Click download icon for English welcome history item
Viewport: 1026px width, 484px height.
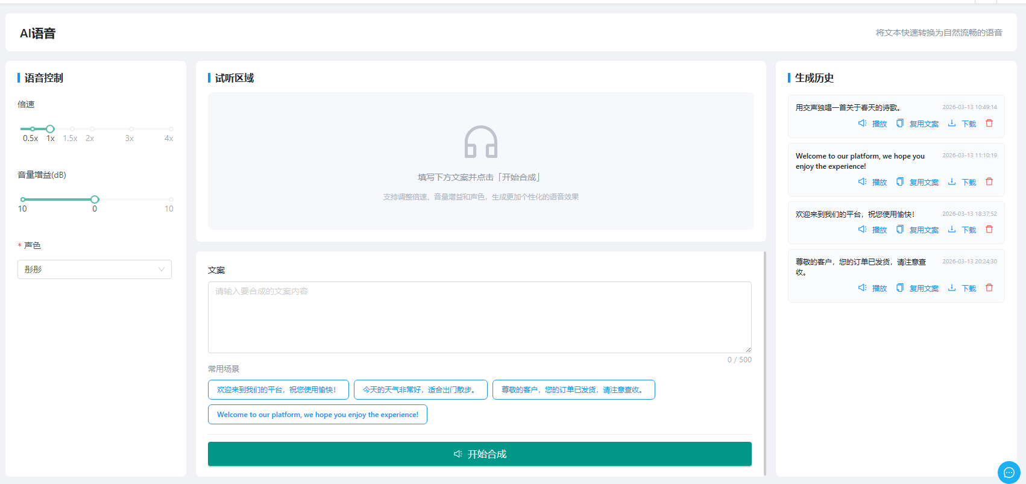click(952, 182)
